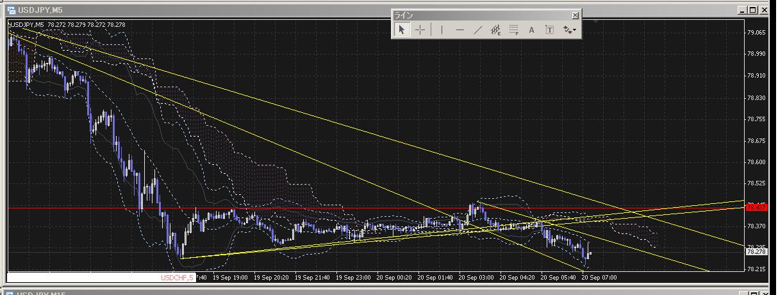Expand the arrows symbol dropdown
This screenshot has height=295, width=778.
[x=569, y=29]
